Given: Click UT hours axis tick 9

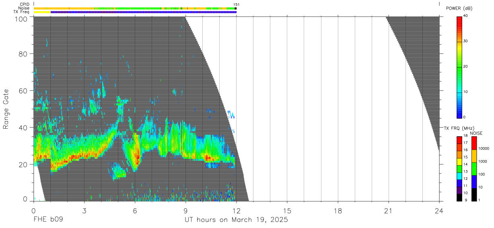Looking at the screenshot, I should [x=185, y=210].
